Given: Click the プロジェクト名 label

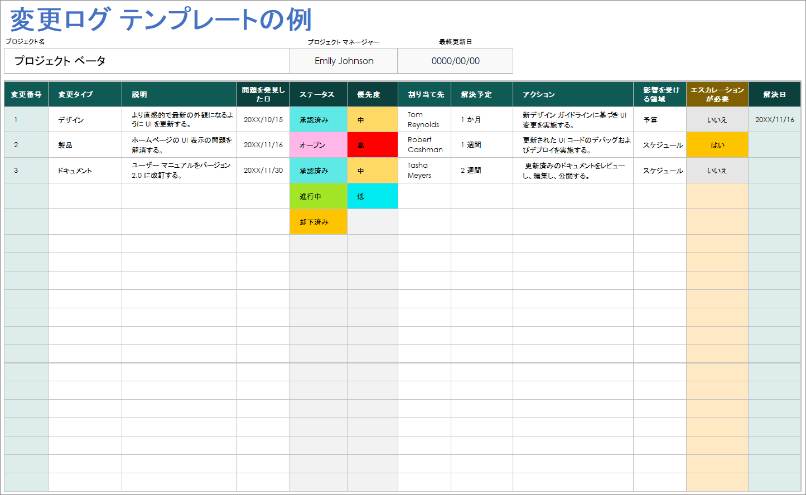Looking at the screenshot, I should coord(25,42).
